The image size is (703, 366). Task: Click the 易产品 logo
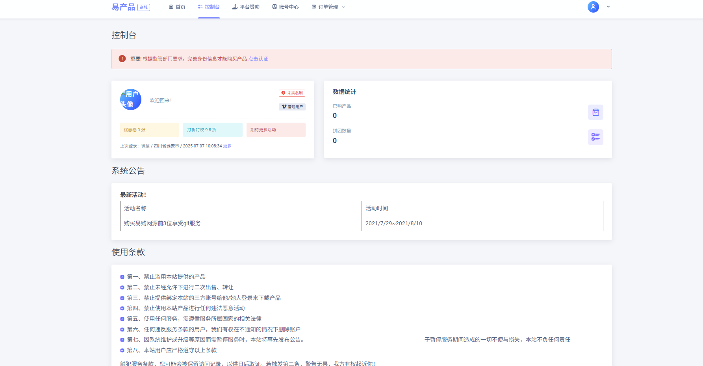(x=123, y=7)
